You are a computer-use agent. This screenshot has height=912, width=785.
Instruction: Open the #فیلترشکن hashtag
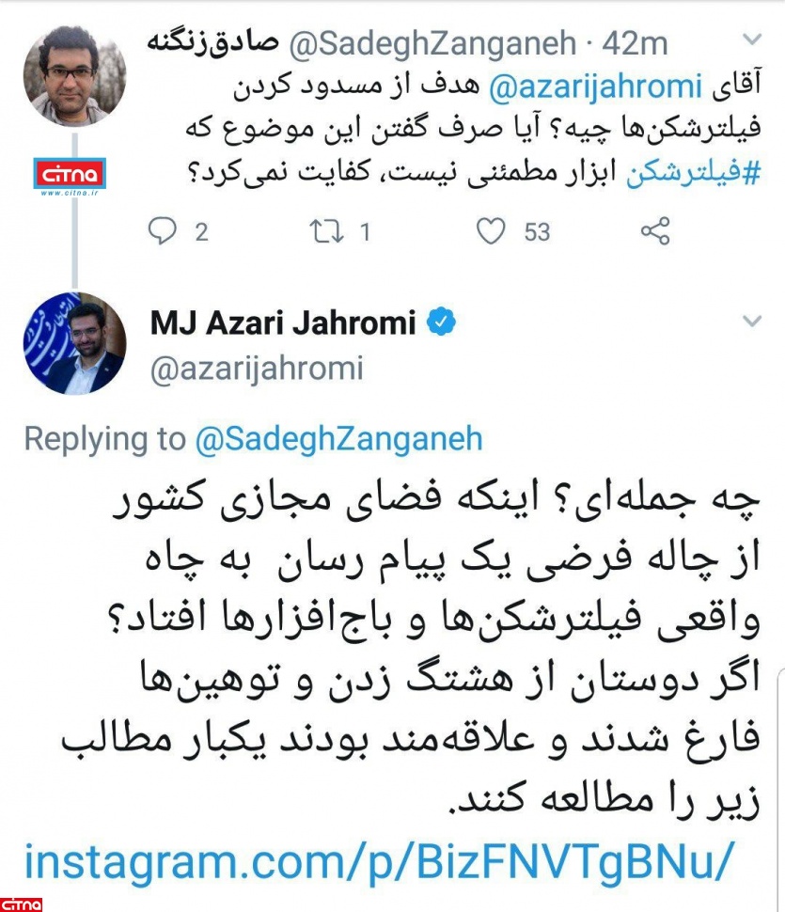tap(693, 173)
